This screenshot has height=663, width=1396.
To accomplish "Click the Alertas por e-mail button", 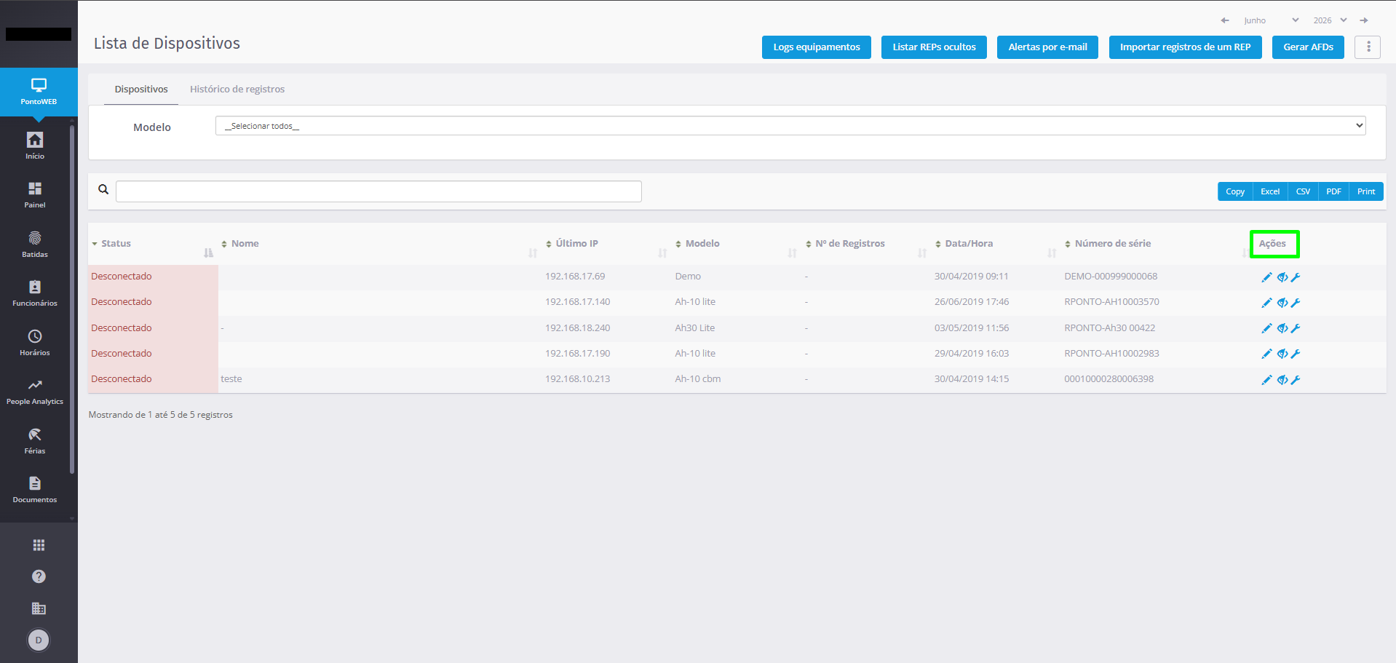I will tap(1047, 47).
